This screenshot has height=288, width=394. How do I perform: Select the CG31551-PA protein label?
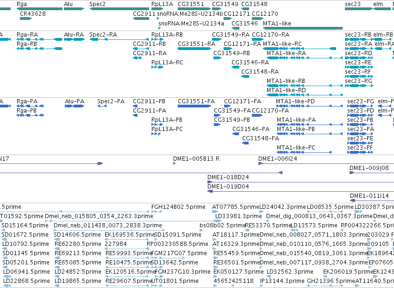point(196,101)
